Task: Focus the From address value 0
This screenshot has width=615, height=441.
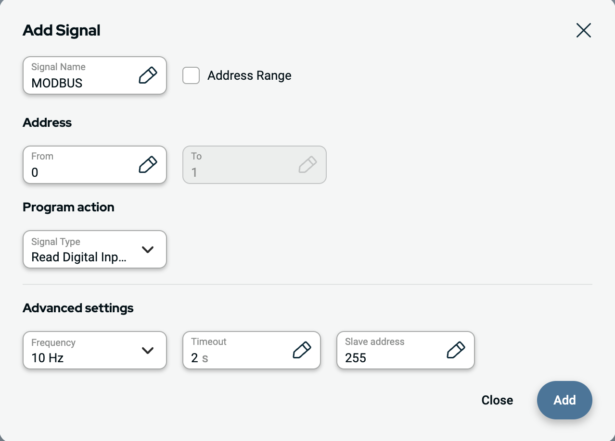Action: click(x=35, y=172)
